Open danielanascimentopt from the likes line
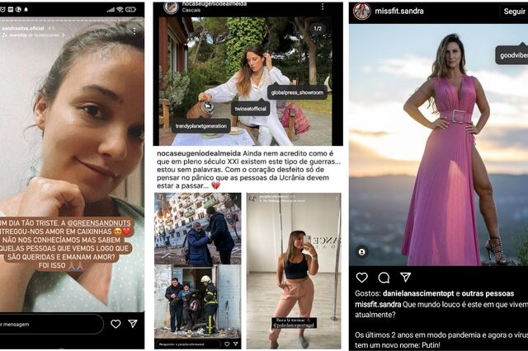The height and width of the screenshot is (351, 528). [418, 293]
